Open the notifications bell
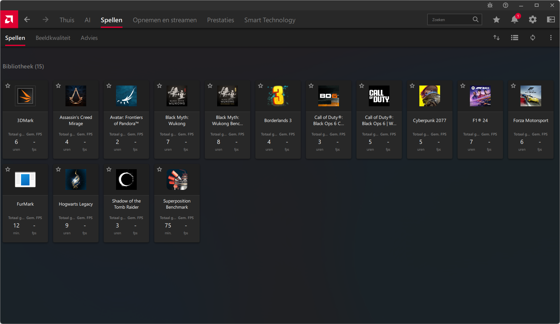 tap(514, 20)
